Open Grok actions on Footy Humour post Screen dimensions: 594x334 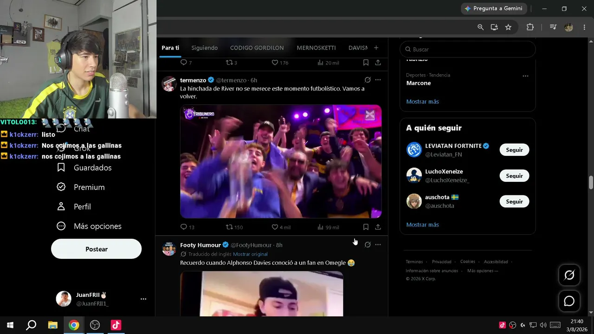[x=368, y=244]
